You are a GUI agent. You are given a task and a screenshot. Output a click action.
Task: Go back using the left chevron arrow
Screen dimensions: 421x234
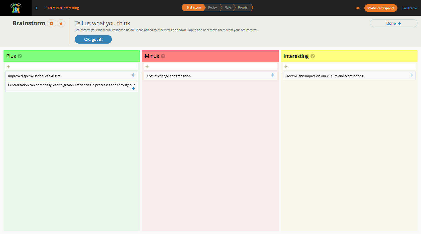[x=37, y=8]
